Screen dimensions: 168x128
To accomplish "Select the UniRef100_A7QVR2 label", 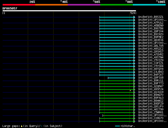I will tap(151, 54).
